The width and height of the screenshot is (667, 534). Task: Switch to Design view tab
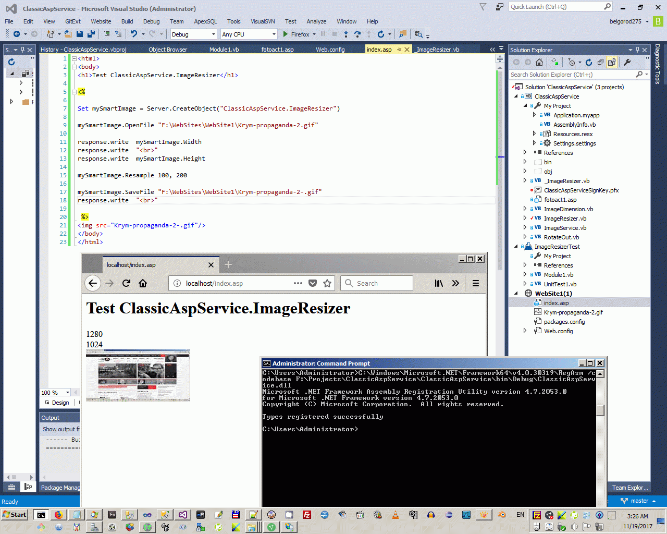pyautogui.click(x=57, y=403)
